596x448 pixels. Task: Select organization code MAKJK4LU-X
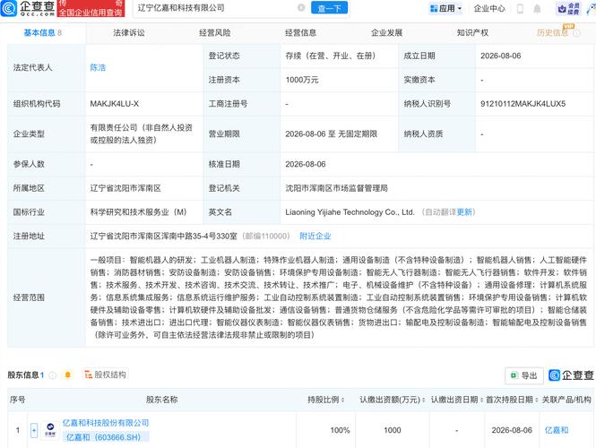click(x=115, y=104)
